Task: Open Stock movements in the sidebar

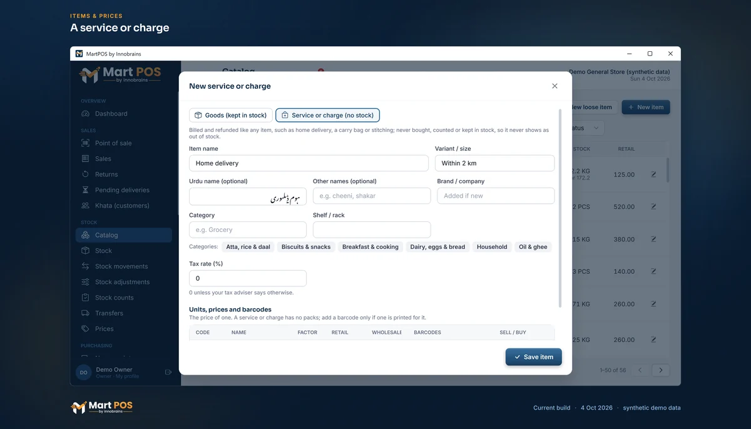Action: coord(124,266)
